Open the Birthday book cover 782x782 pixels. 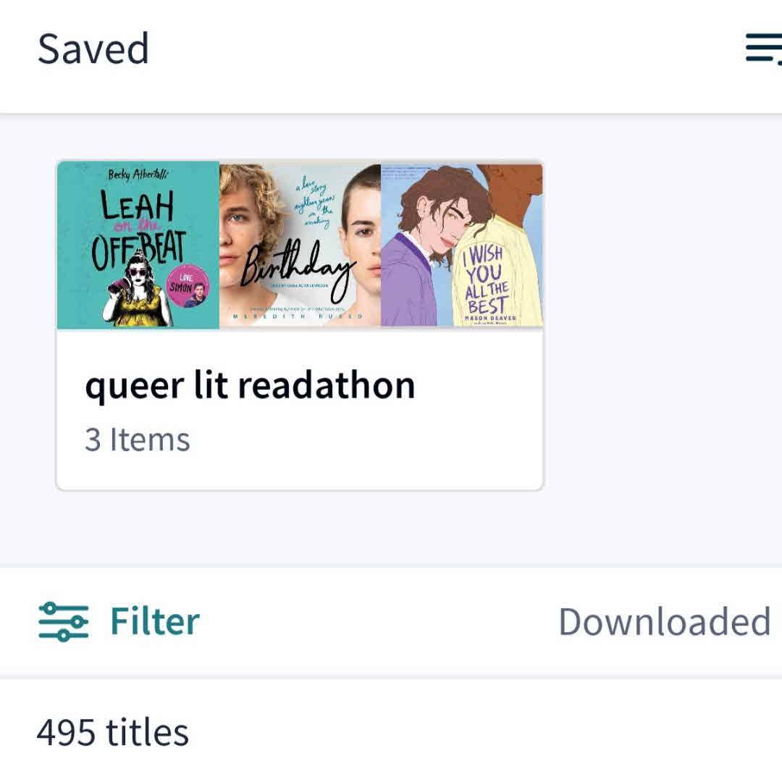click(x=300, y=245)
